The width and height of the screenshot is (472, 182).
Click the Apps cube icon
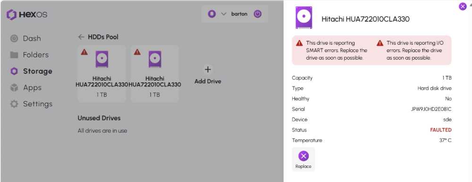[x=14, y=87]
